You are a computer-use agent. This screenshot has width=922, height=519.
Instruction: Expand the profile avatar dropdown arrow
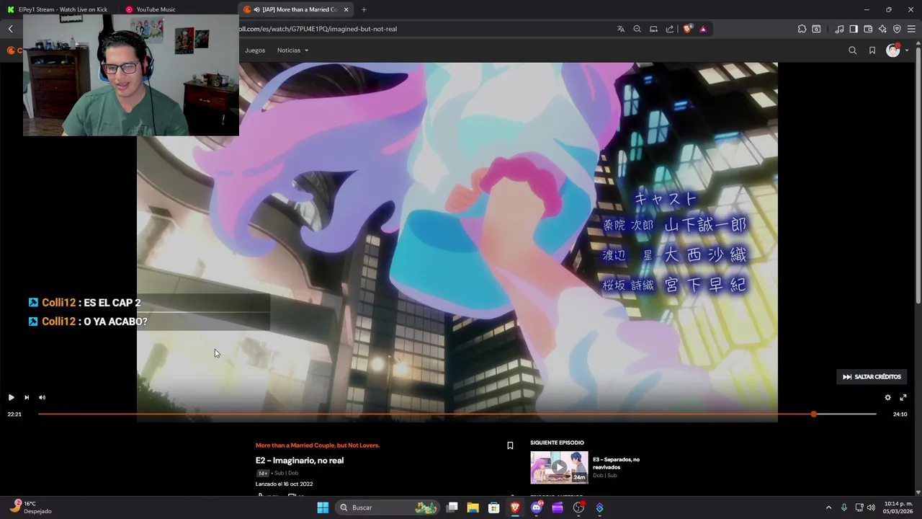pos(906,50)
